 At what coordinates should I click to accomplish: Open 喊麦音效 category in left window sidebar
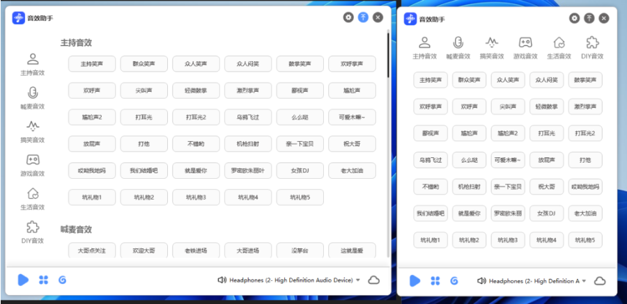(x=32, y=97)
